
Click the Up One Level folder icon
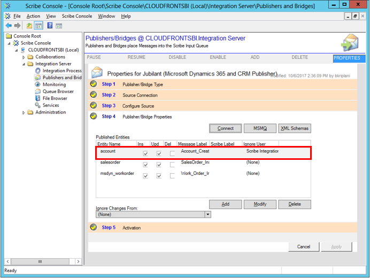point(29,25)
